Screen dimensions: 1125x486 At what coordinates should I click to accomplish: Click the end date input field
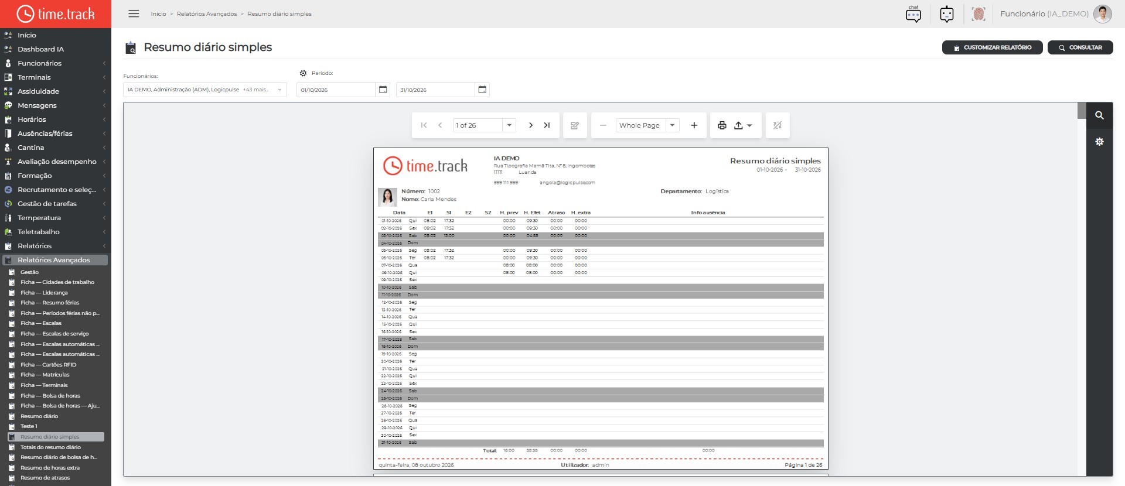[435, 90]
